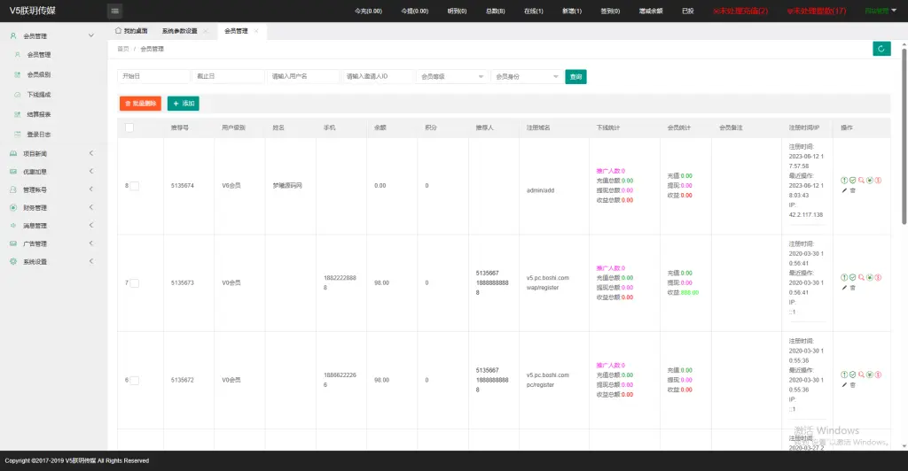Close the 会员管理 tab with its X
The image size is (908, 471).
(256, 30)
